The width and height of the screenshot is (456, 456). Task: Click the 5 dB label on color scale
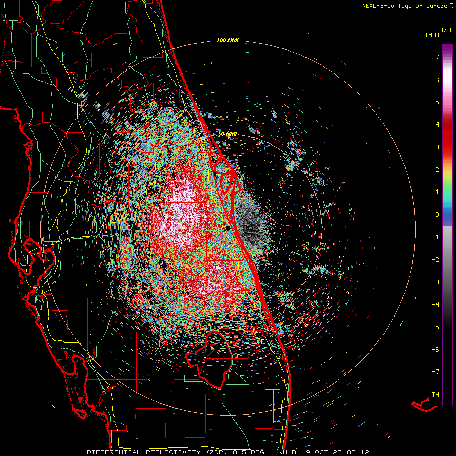pos(437,102)
